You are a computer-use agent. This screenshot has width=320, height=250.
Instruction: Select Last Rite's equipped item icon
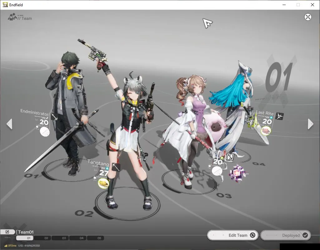point(266,131)
